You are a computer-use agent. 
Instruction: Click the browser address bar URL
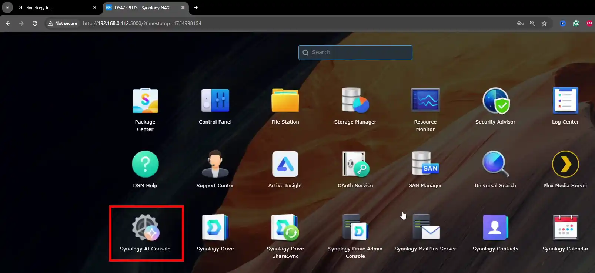click(x=142, y=23)
